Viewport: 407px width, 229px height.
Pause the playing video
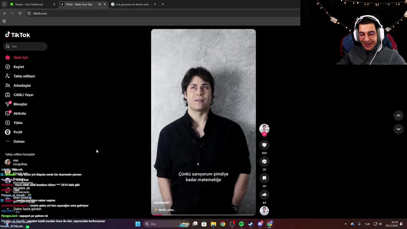[x=203, y=122]
